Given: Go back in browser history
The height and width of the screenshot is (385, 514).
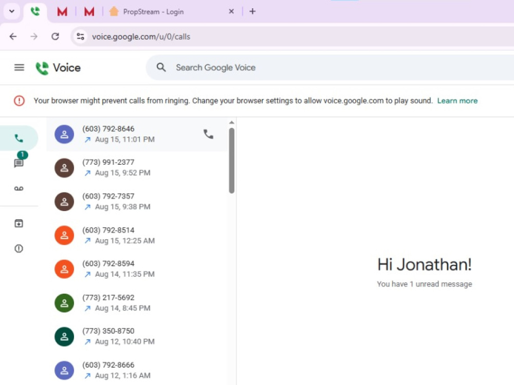Looking at the screenshot, I should tap(13, 36).
